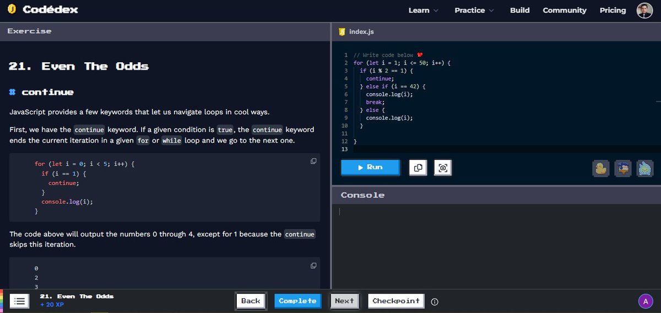Click the index.js file icon
Image resolution: width=661 pixels, height=313 pixels.
pyautogui.click(x=342, y=31)
